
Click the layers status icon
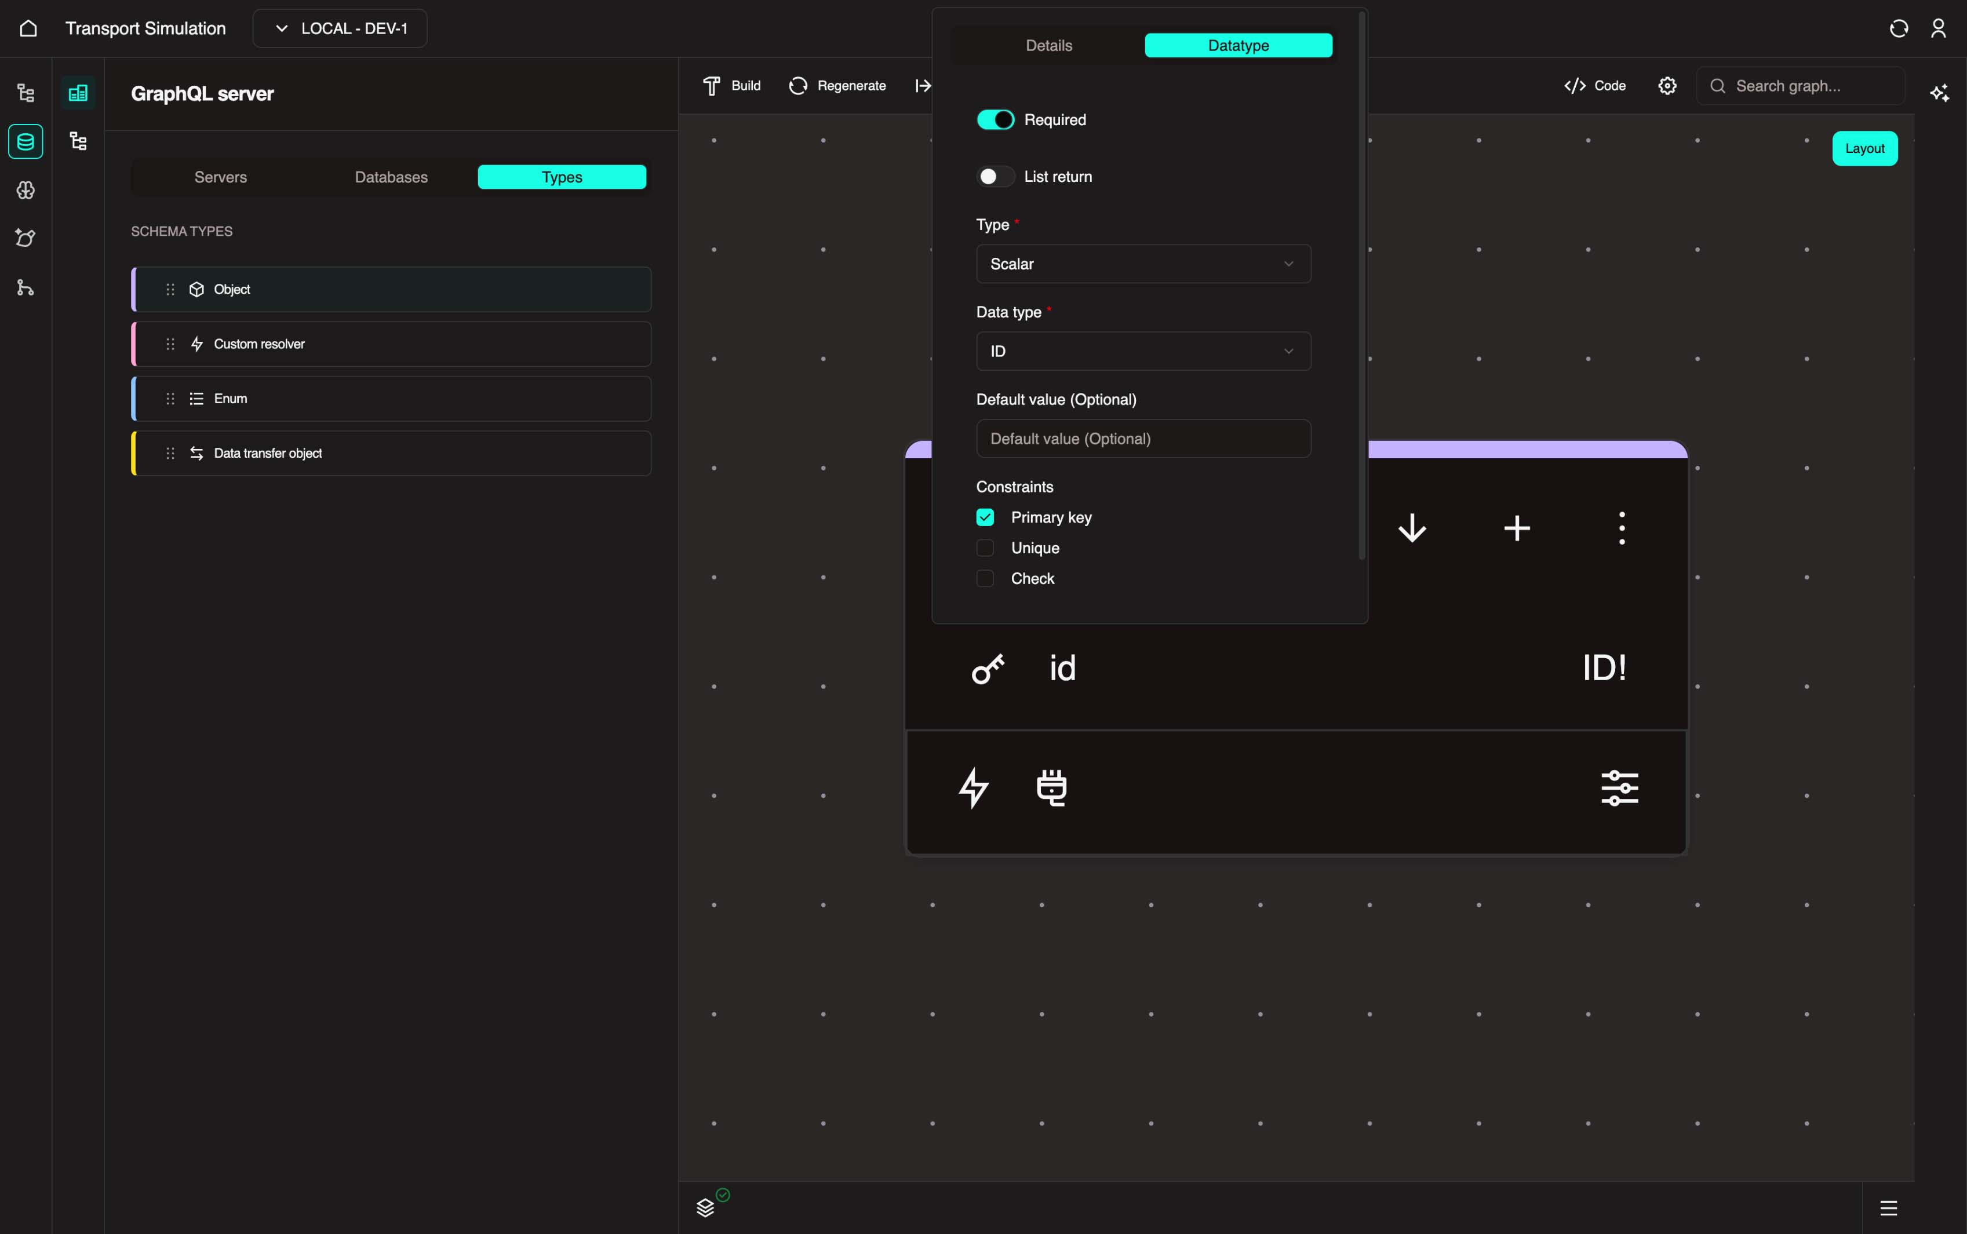tap(706, 1207)
